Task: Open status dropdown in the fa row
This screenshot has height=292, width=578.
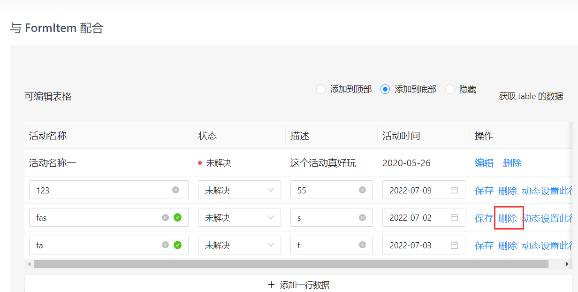Action: tap(239, 245)
